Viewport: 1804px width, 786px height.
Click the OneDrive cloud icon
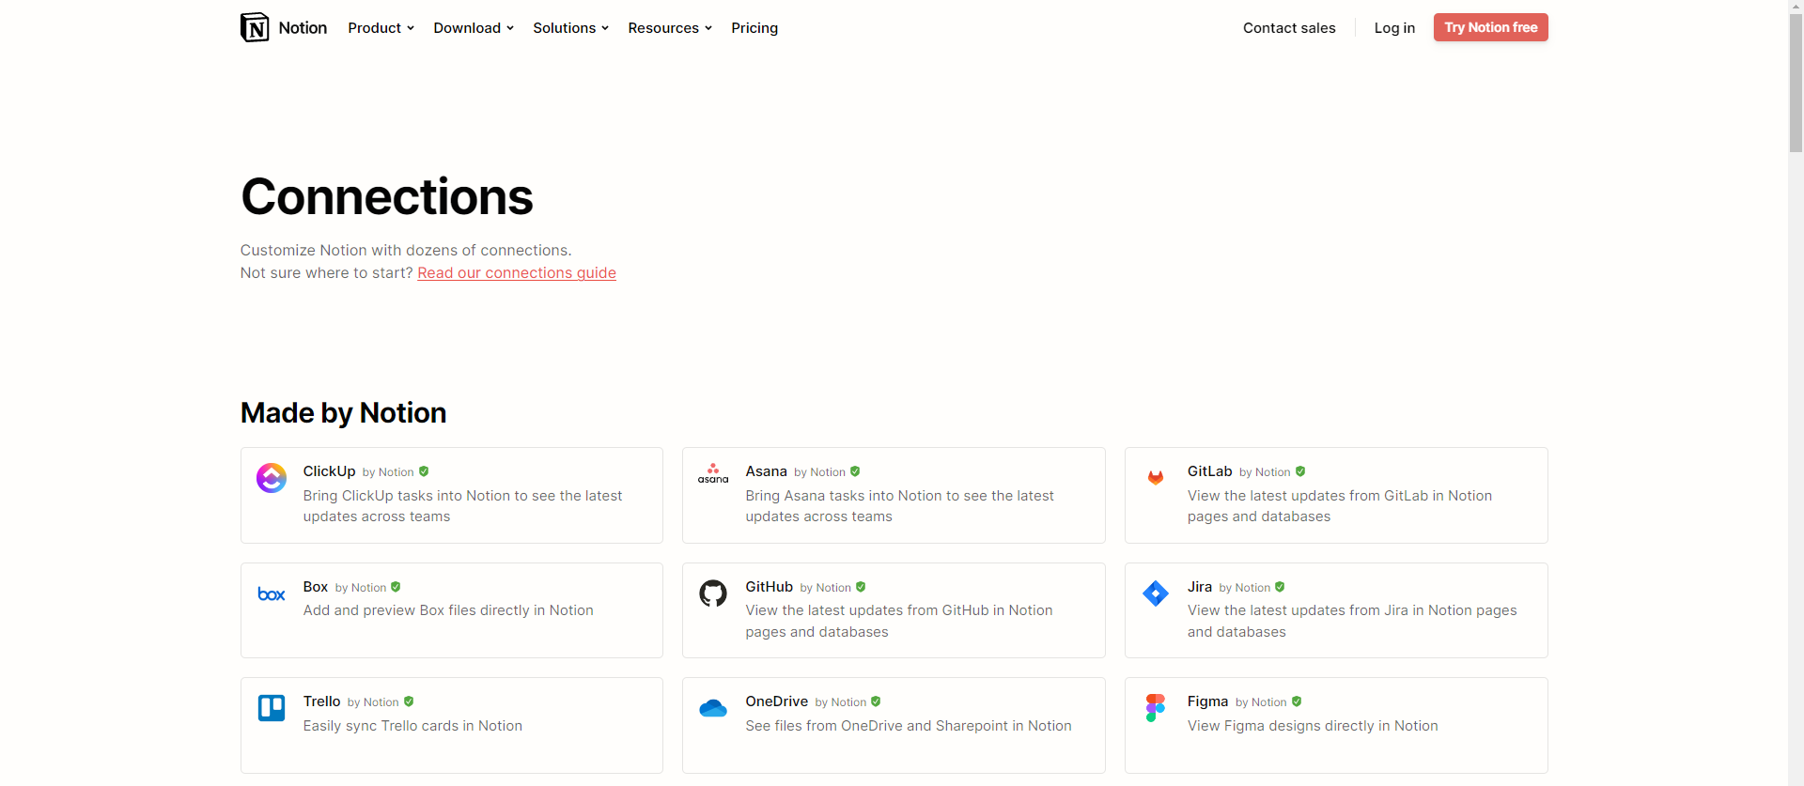pyautogui.click(x=713, y=708)
